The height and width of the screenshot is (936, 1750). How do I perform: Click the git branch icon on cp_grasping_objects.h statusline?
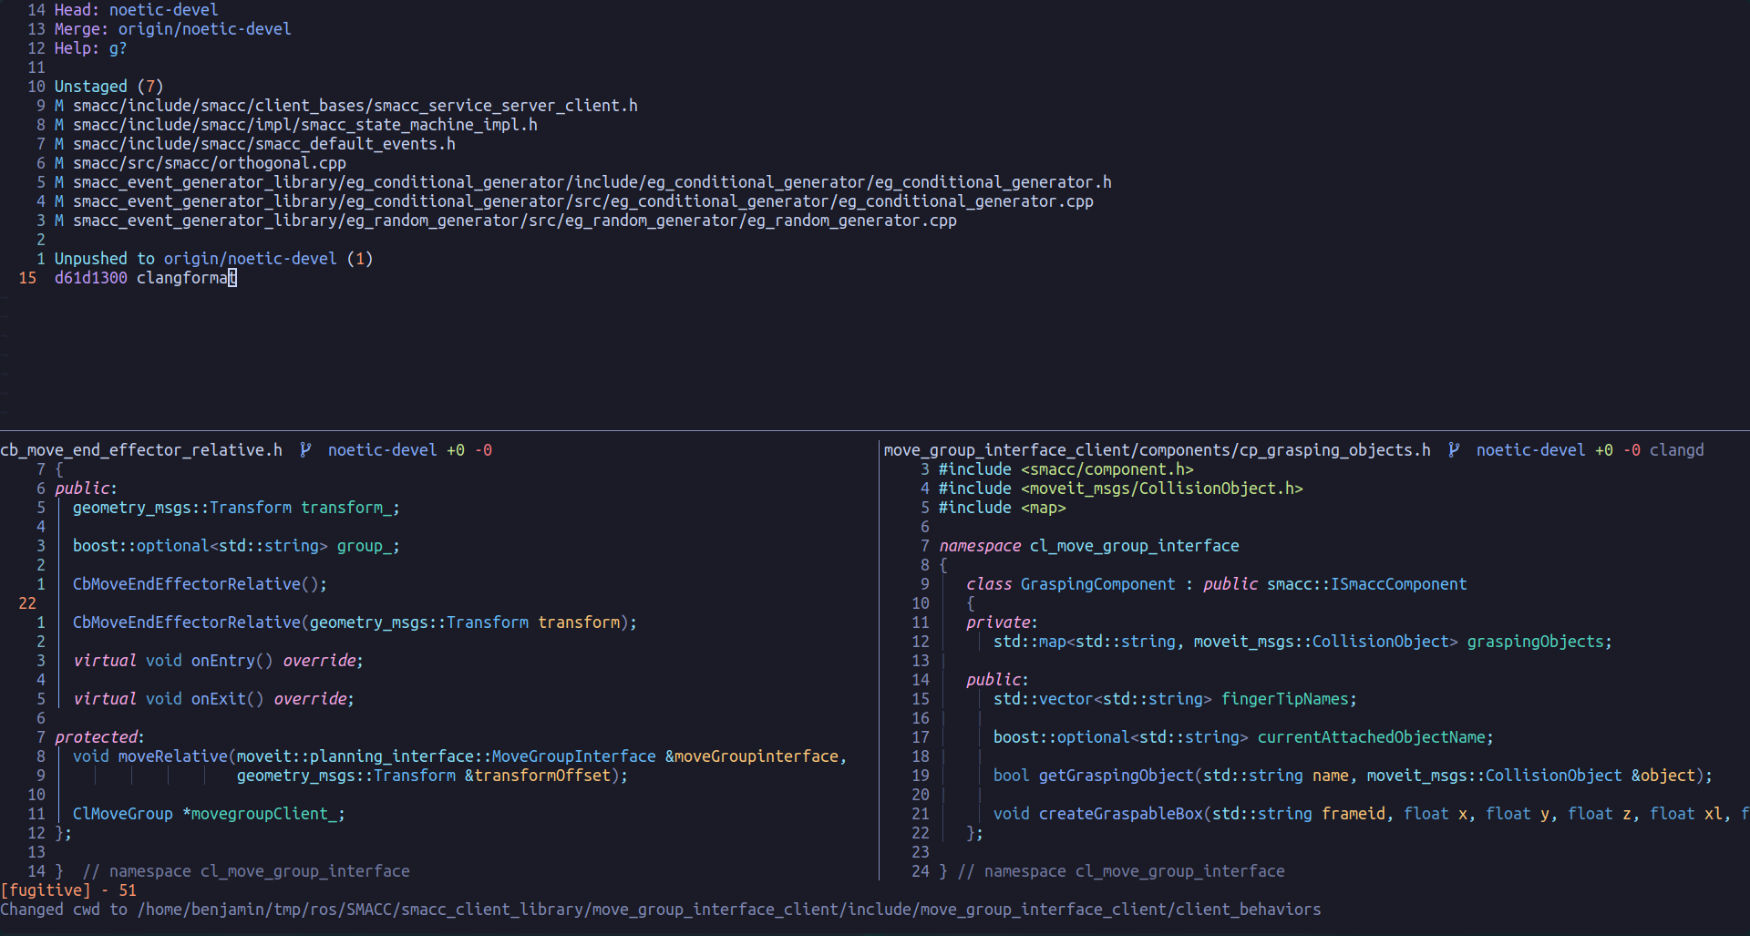(1454, 449)
